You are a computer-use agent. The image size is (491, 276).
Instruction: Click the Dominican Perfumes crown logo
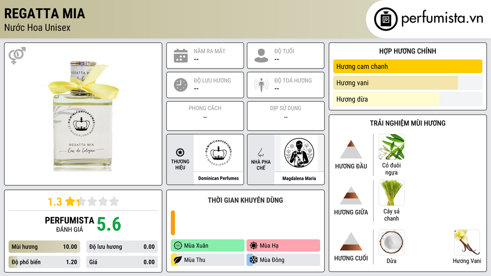[x=219, y=153]
